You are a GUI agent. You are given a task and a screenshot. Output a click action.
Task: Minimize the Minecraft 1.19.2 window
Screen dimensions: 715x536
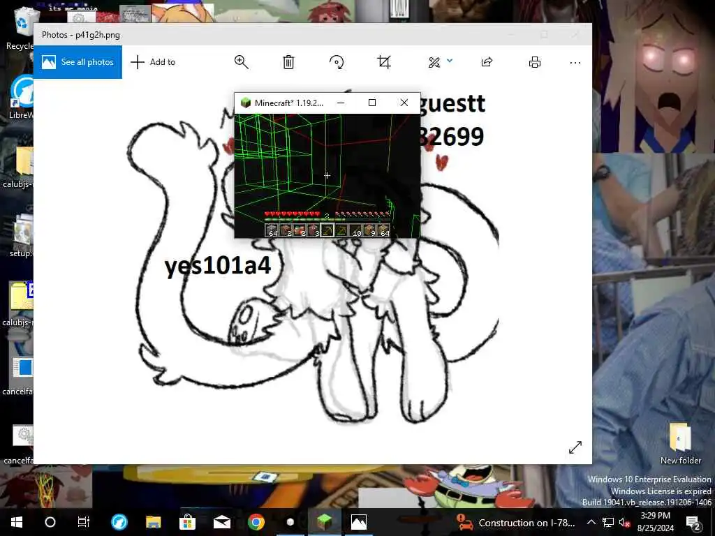pos(341,103)
